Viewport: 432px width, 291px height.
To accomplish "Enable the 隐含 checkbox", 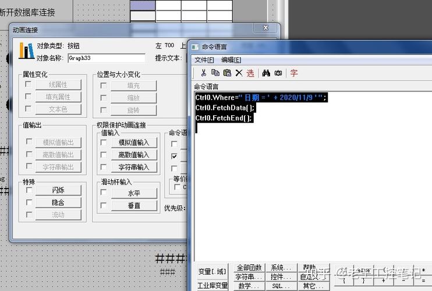I will (29, 203).
